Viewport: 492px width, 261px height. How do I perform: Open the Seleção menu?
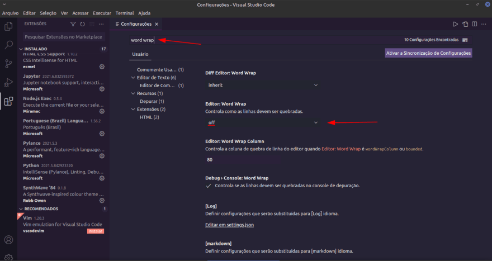click(48, 13)
